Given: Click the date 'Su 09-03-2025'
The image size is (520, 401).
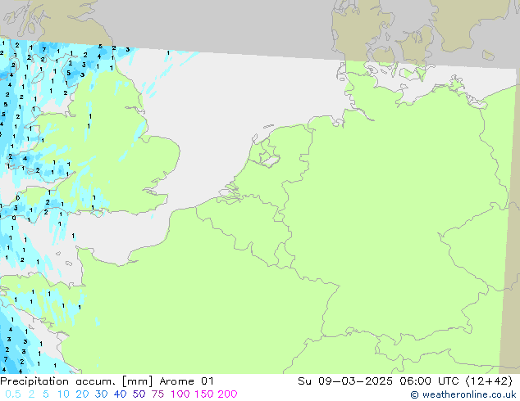Looking at the screenshot, I should (345, 381).
